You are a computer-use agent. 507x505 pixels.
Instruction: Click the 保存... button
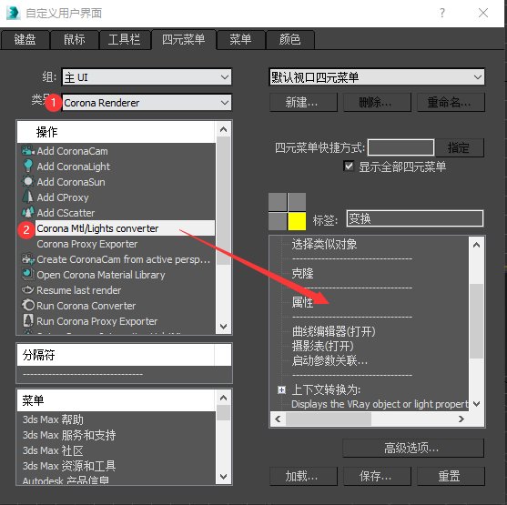click(x=377, y=476)
